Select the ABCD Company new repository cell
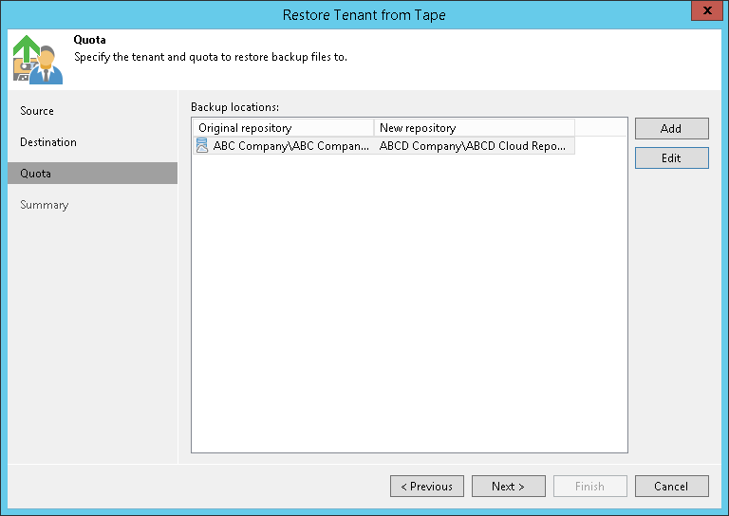This screenshot has width=729, height=516. pos(474,146)
